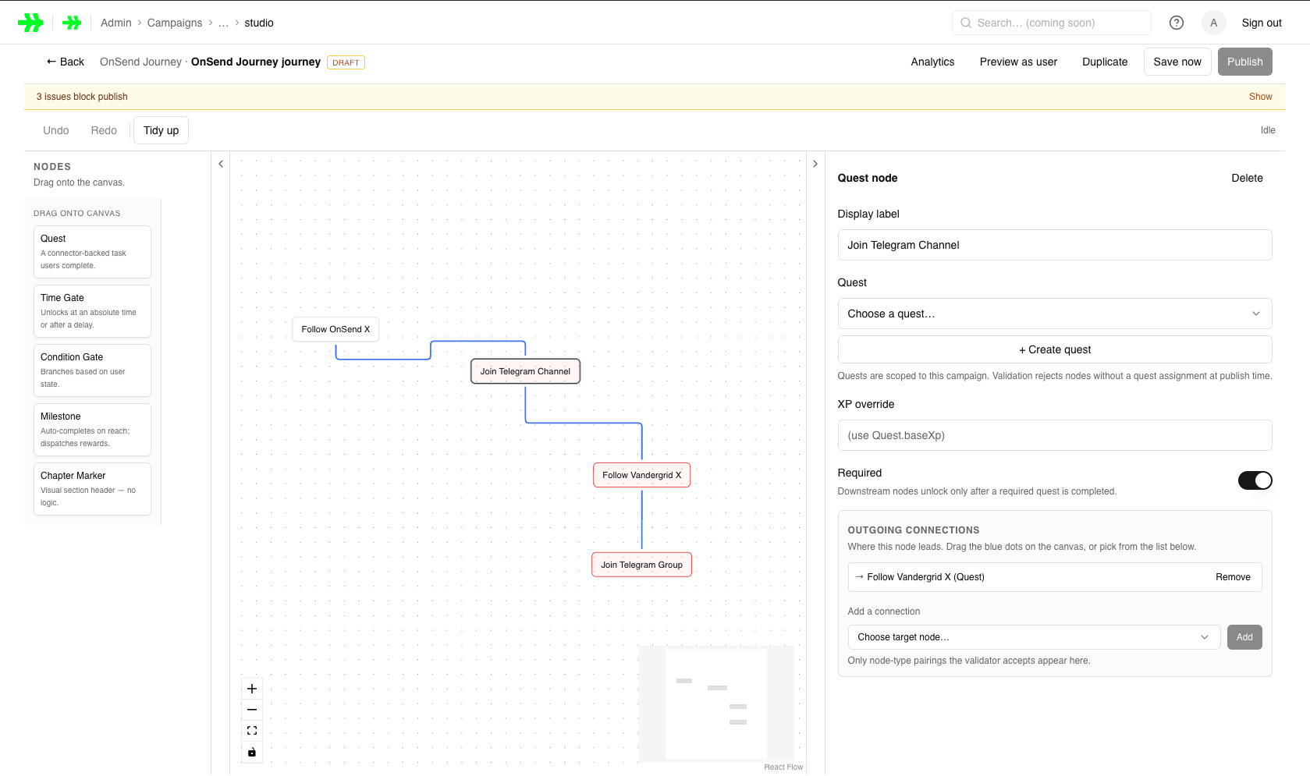
Task: Click the large green logo in header
Action: pos(30,23)
